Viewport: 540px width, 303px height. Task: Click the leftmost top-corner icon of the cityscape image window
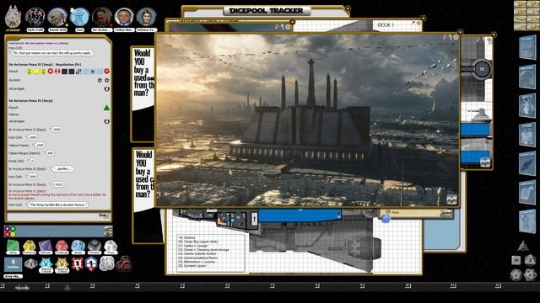(x=445, y=37)
